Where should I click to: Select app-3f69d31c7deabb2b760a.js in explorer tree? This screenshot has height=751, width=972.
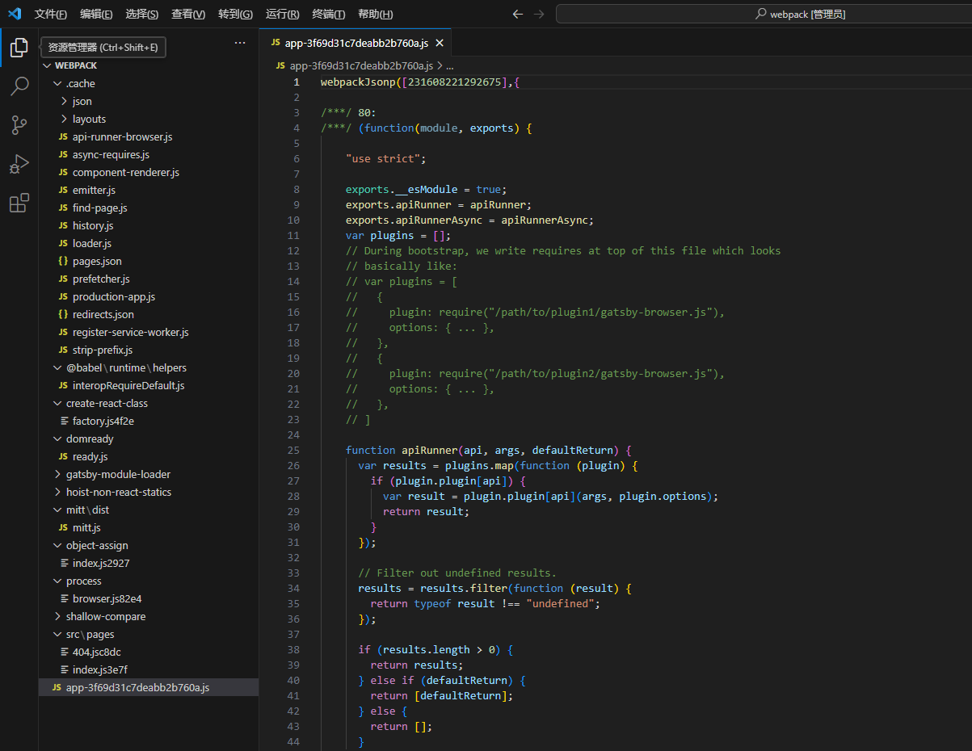coord(149,687)
